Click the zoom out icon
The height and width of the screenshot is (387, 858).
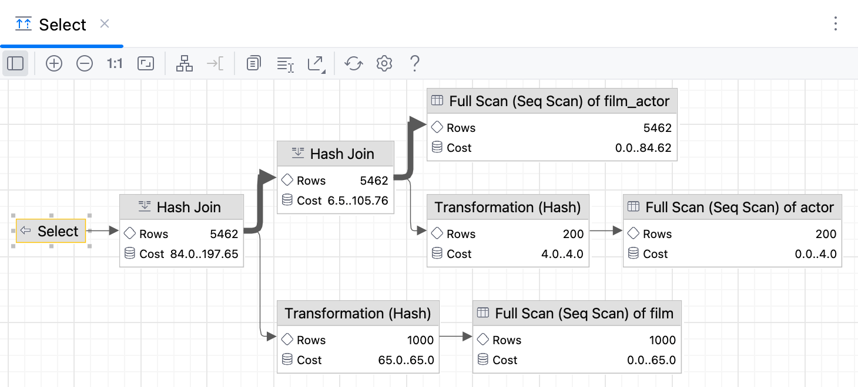(x=85, y=63)
